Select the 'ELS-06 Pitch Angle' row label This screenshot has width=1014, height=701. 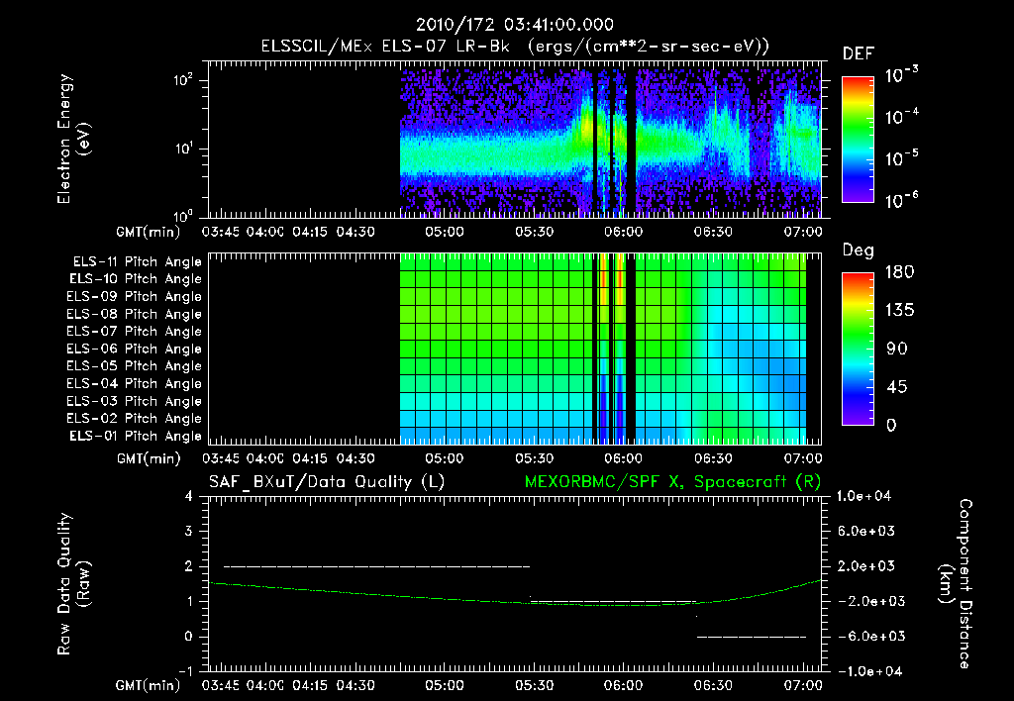pyautogui.click(x=135, y=349)
